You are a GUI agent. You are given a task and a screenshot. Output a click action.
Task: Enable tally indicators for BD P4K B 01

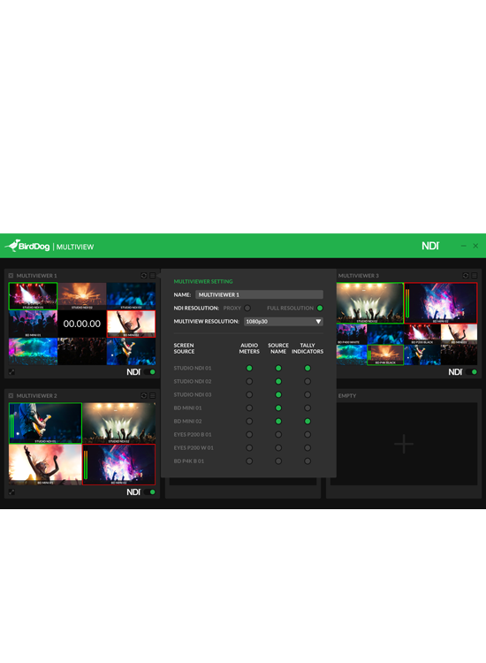coord(308,461)
